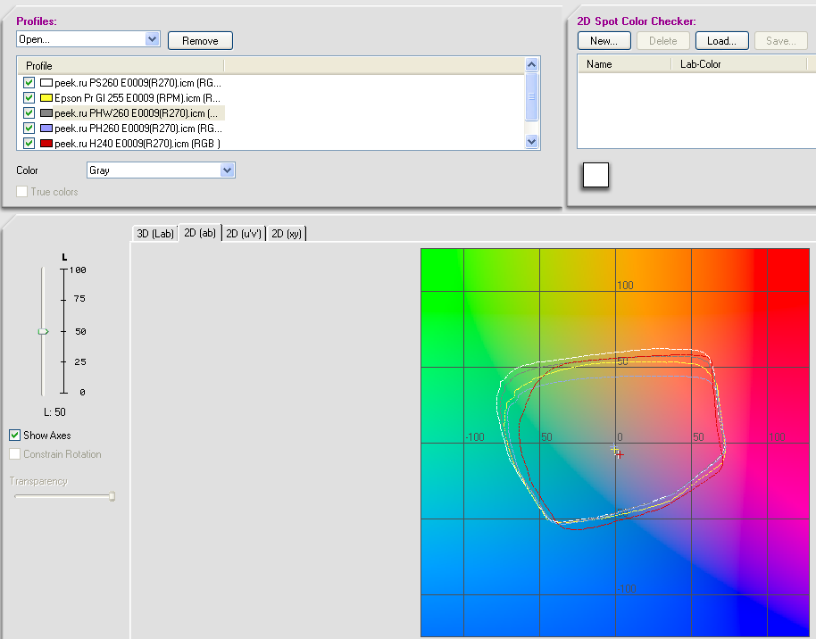Click the profile list scrollbar thumb

coord(531,96)
